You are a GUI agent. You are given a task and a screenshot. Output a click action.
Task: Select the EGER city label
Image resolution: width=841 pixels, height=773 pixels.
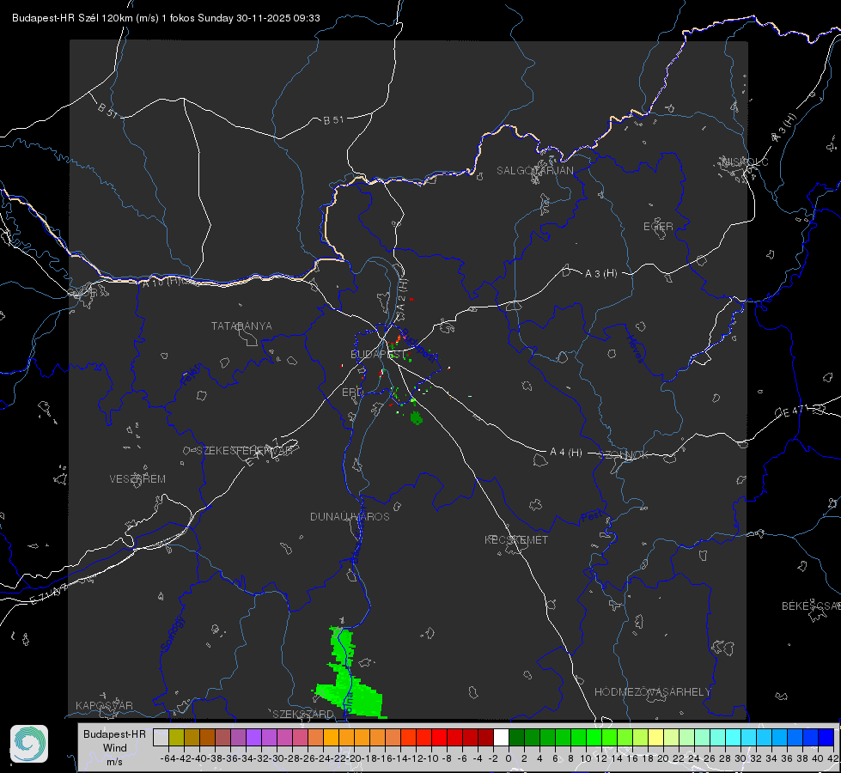point(658,227)
